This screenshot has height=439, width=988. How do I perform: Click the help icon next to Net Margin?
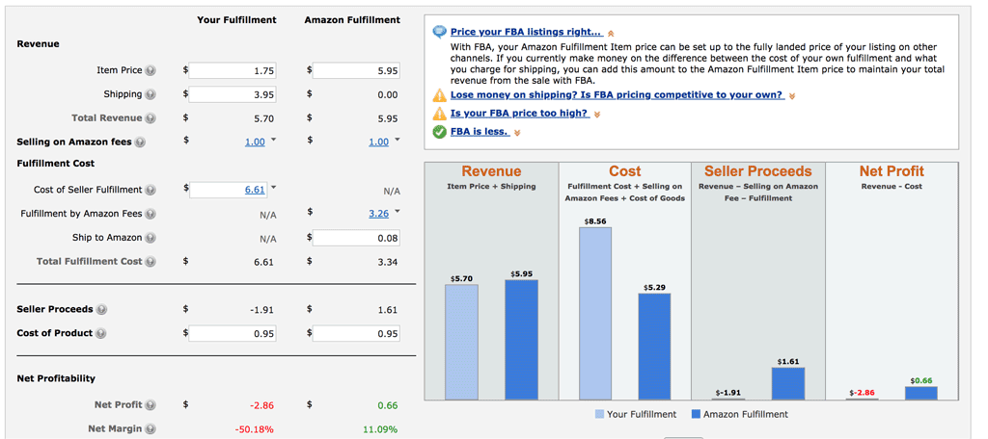tap(151, 429)
